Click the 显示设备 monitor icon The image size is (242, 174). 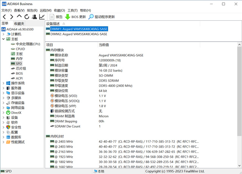[8, 93]
